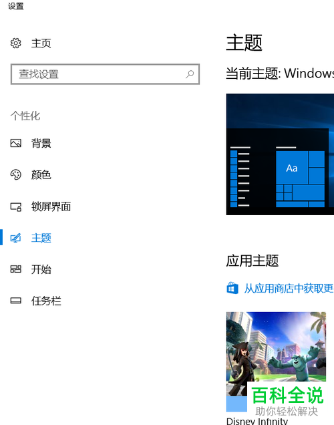This screenshot has width=334, height=425.
Task: Open the 任务栏 settings page
Action: pos(46,301)
